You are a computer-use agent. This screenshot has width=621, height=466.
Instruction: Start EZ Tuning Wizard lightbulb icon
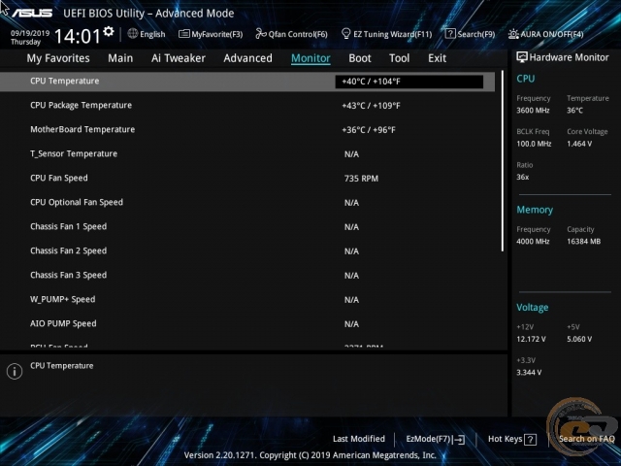point(345,34)
